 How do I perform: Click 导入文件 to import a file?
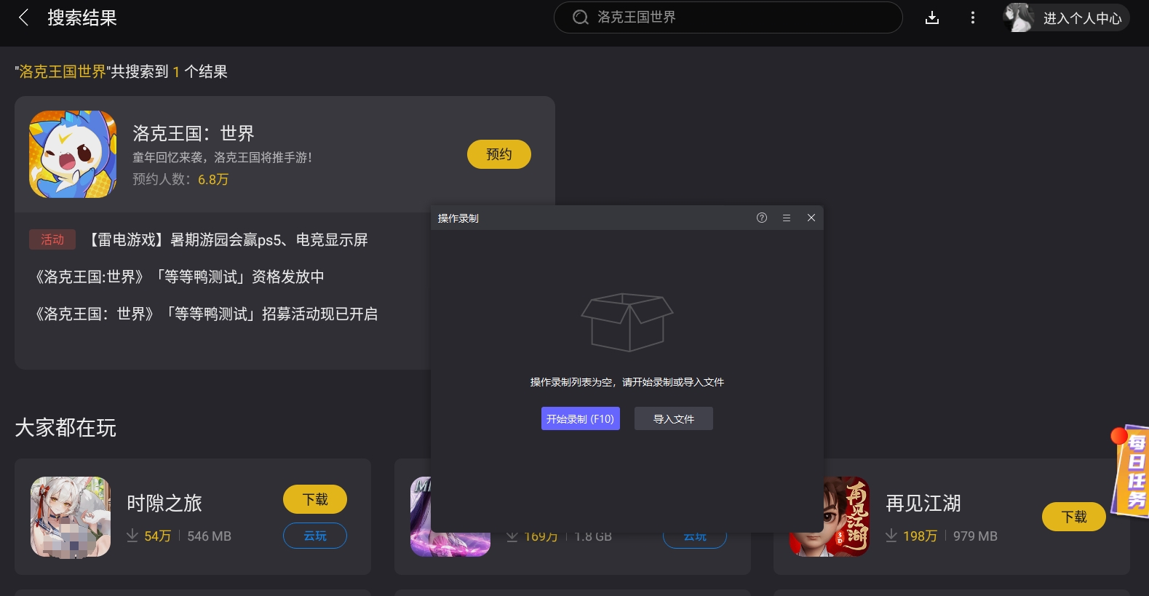pos(674,418)
